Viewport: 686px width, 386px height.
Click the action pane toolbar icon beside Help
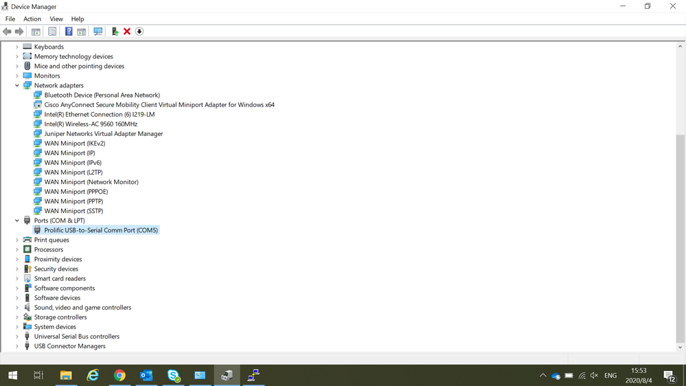(82, 32)
